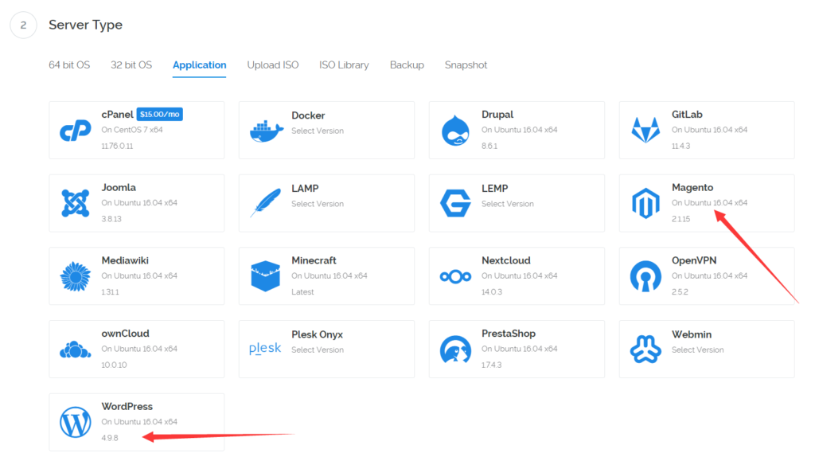Open the ISO Library tab

coord(344,65)
